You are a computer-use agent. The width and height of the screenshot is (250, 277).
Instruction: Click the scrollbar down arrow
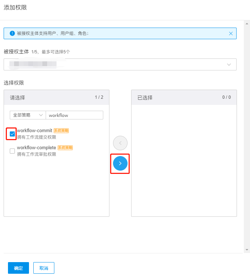[247, 250]
